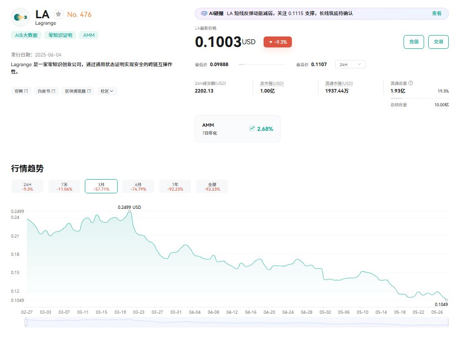This screenshot has height=342, width=467.
Task: Click the LA Lagrange token logo
Action: [x=21, y=18]
